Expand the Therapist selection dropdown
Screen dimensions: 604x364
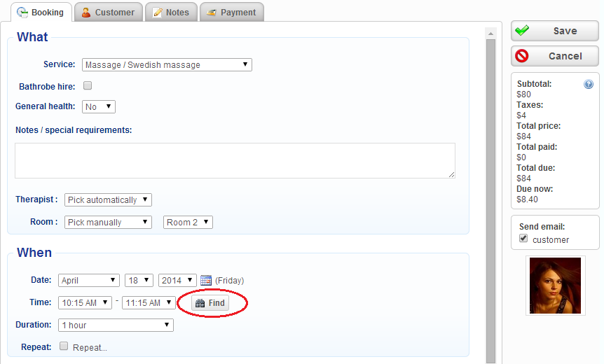[108, 200]
